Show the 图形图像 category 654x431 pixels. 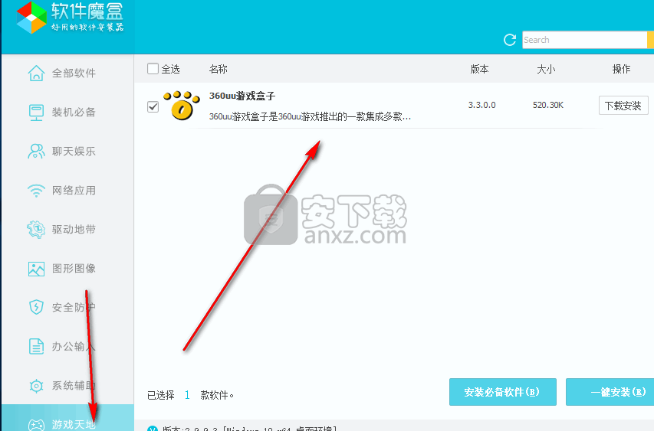[x=67, y=269]
